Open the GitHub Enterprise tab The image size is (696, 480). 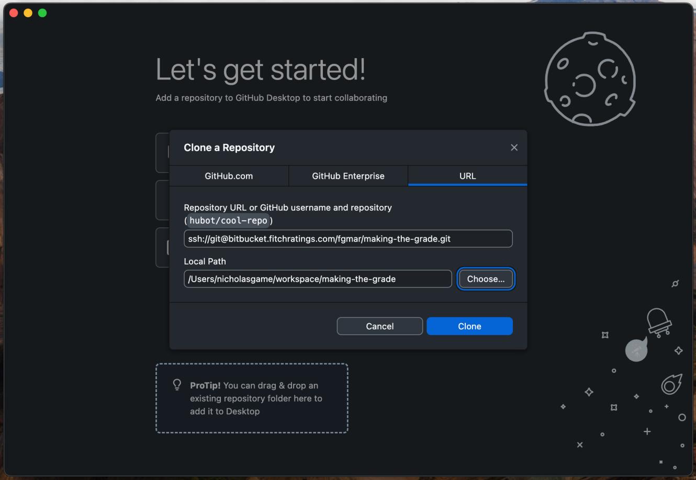pyautogui.click(x=348, y=176)
